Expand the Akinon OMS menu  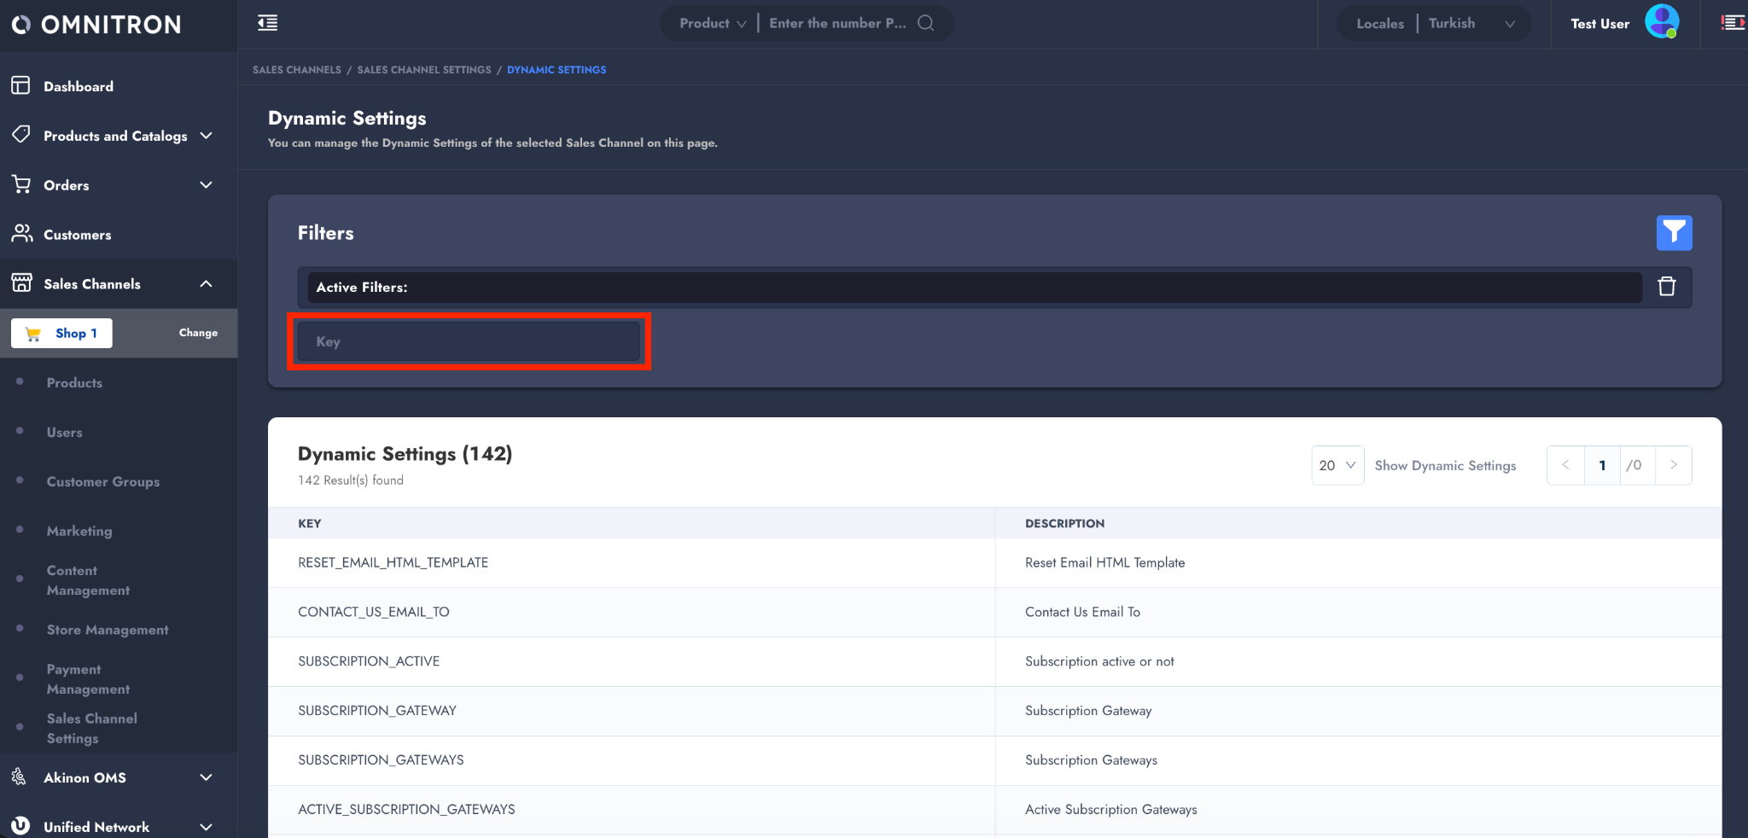click(206, 777)
